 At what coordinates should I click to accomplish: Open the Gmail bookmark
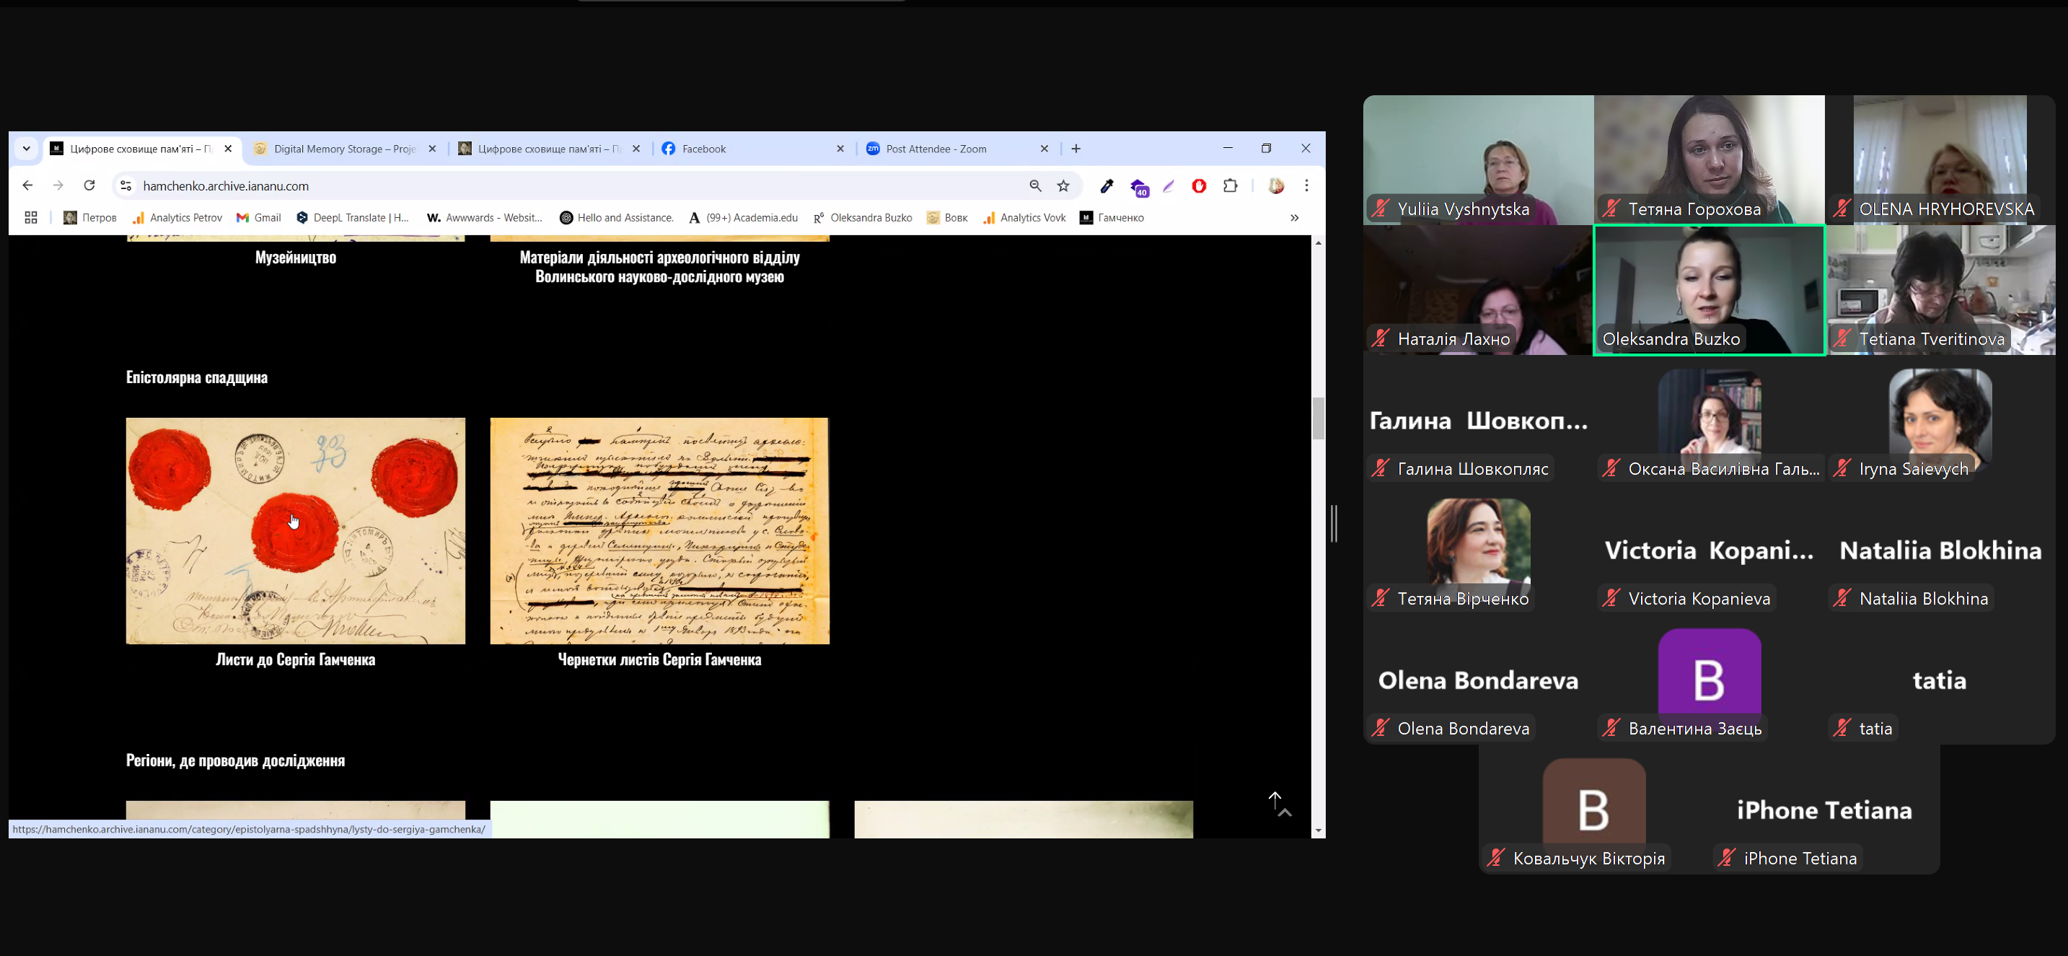[x=258, y=217]
